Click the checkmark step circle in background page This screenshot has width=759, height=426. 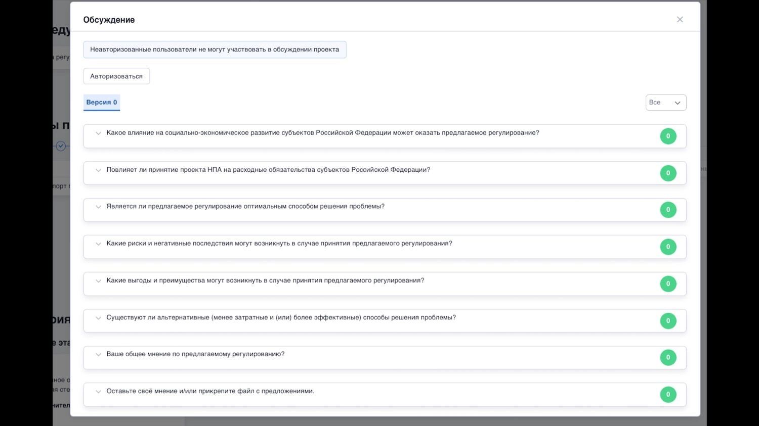pos(61,146)
